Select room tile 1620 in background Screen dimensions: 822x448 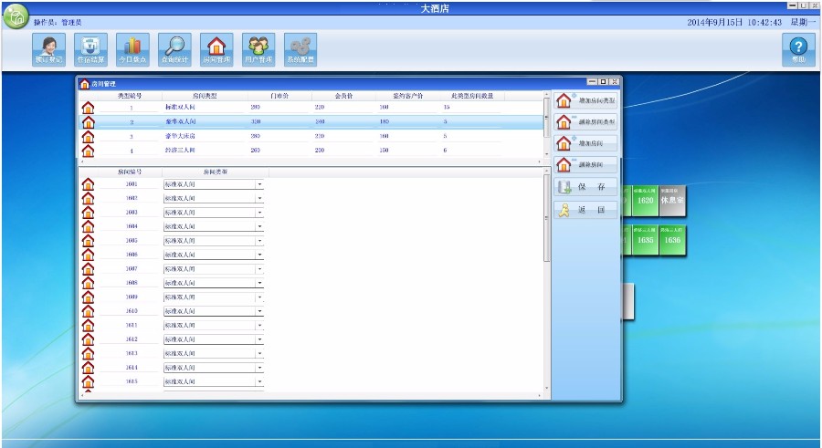tap(645, 200)
